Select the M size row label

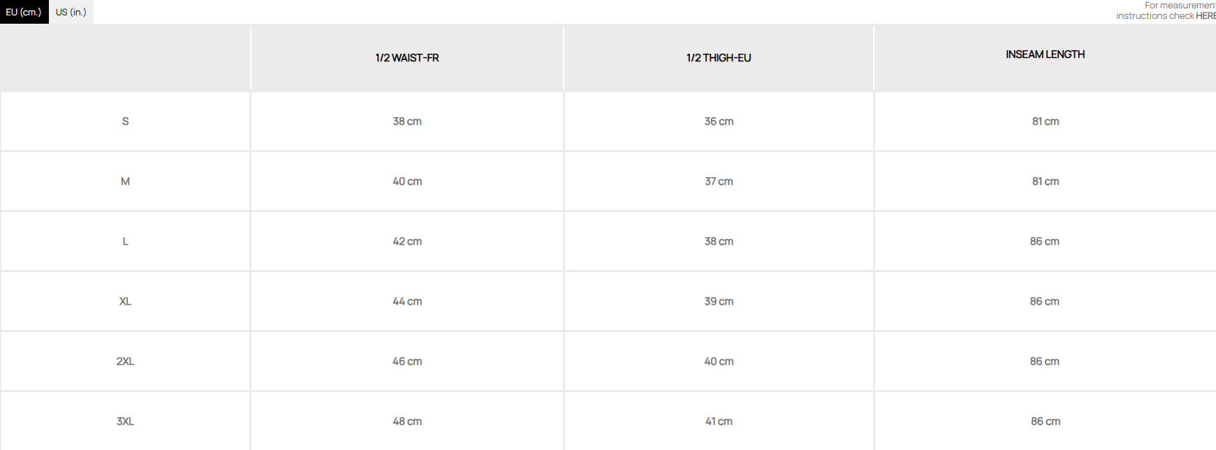126,181
